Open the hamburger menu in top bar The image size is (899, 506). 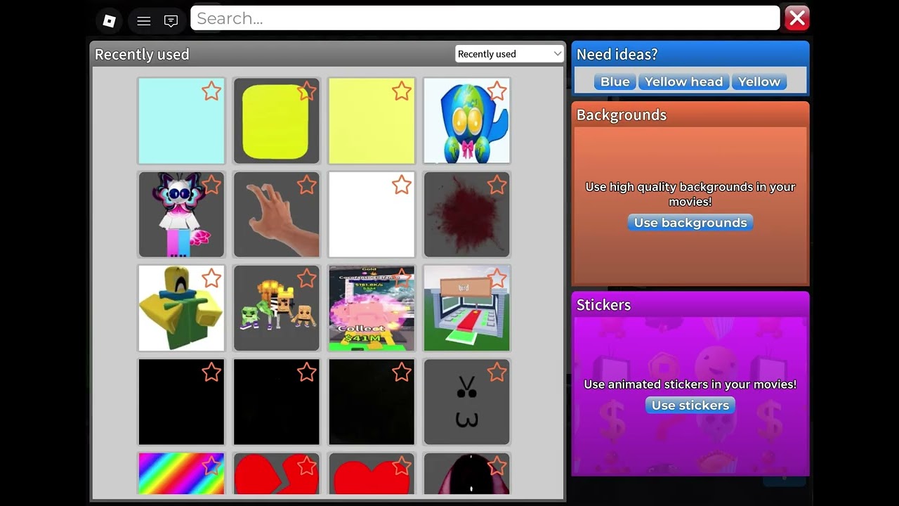pyautogui.click(x=144, y=21)
